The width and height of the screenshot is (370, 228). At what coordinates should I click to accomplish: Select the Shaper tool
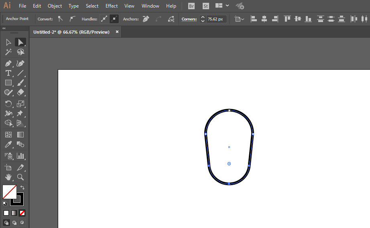pyautogui.click(x=8, y=92)
